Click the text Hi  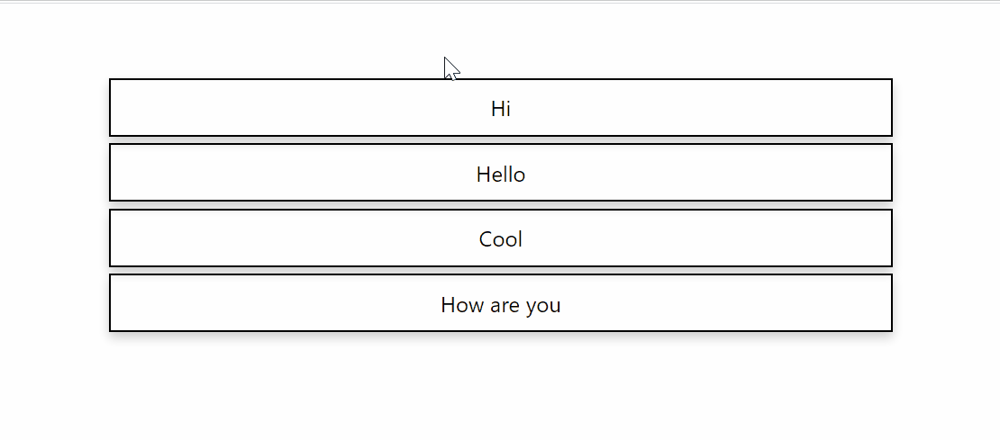[501, 109]
